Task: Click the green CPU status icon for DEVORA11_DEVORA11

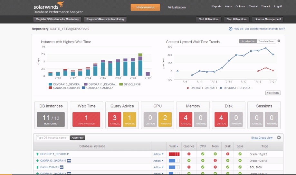Action: click(x=203, y=154)
